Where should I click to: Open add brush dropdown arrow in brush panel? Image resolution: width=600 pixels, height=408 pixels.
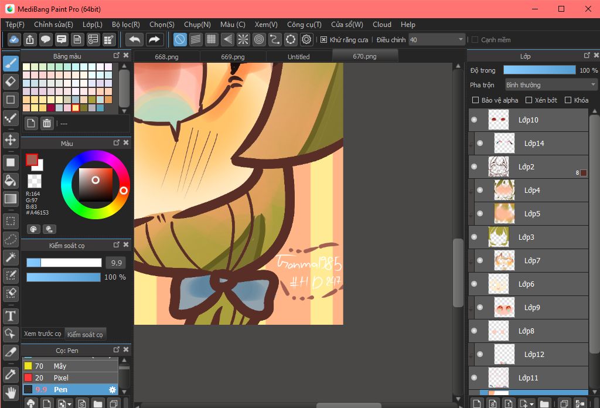tap(69, 404)
